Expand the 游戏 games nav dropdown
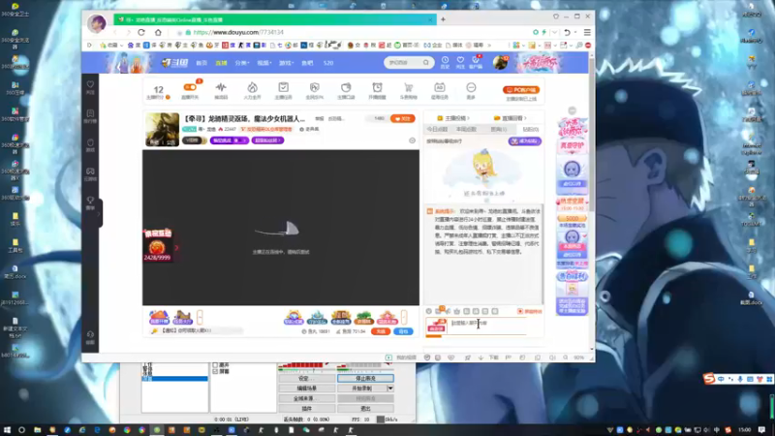The image size is (775, 436). coord(286,63)
